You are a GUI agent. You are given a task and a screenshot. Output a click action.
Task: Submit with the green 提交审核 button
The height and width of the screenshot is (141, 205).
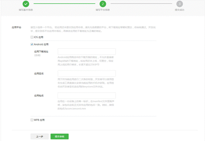(60, 137)
